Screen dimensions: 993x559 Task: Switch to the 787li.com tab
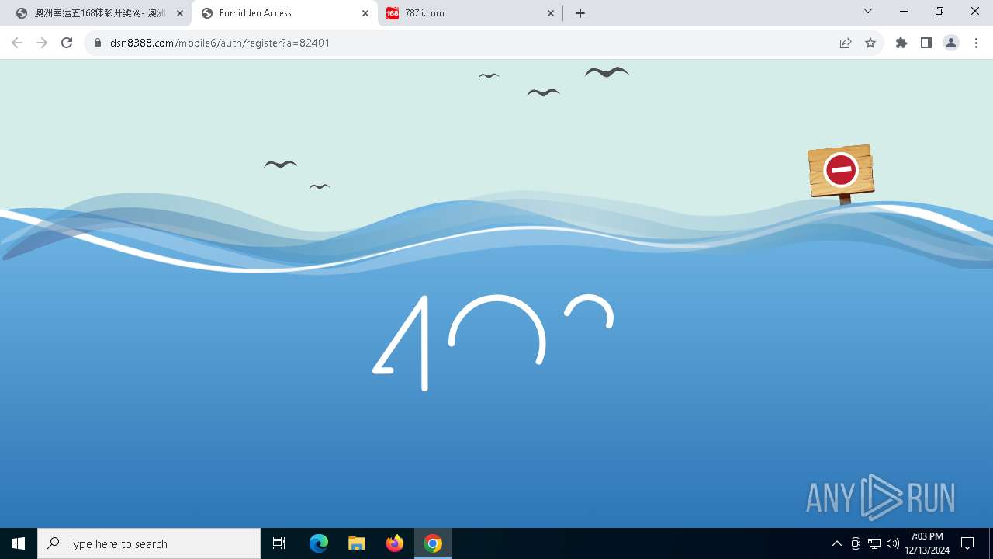(470, 13)
